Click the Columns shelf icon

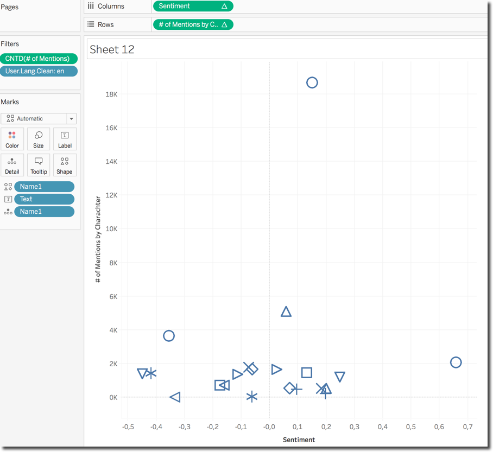(x=91, y=6)
